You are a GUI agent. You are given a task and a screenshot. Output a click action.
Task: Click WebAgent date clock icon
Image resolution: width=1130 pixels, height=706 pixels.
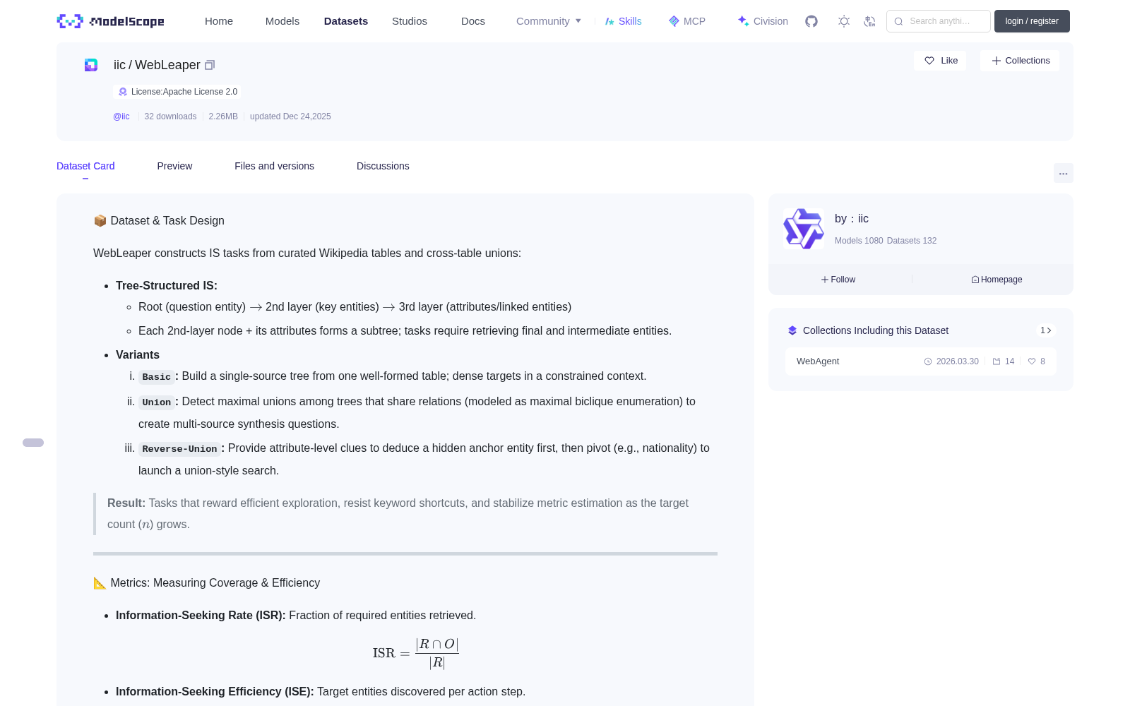coord(928,361)
